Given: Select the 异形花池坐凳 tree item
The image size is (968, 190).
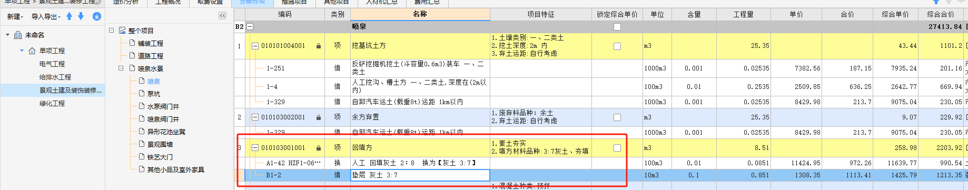Looking at the screenshot, I should 166,132.
